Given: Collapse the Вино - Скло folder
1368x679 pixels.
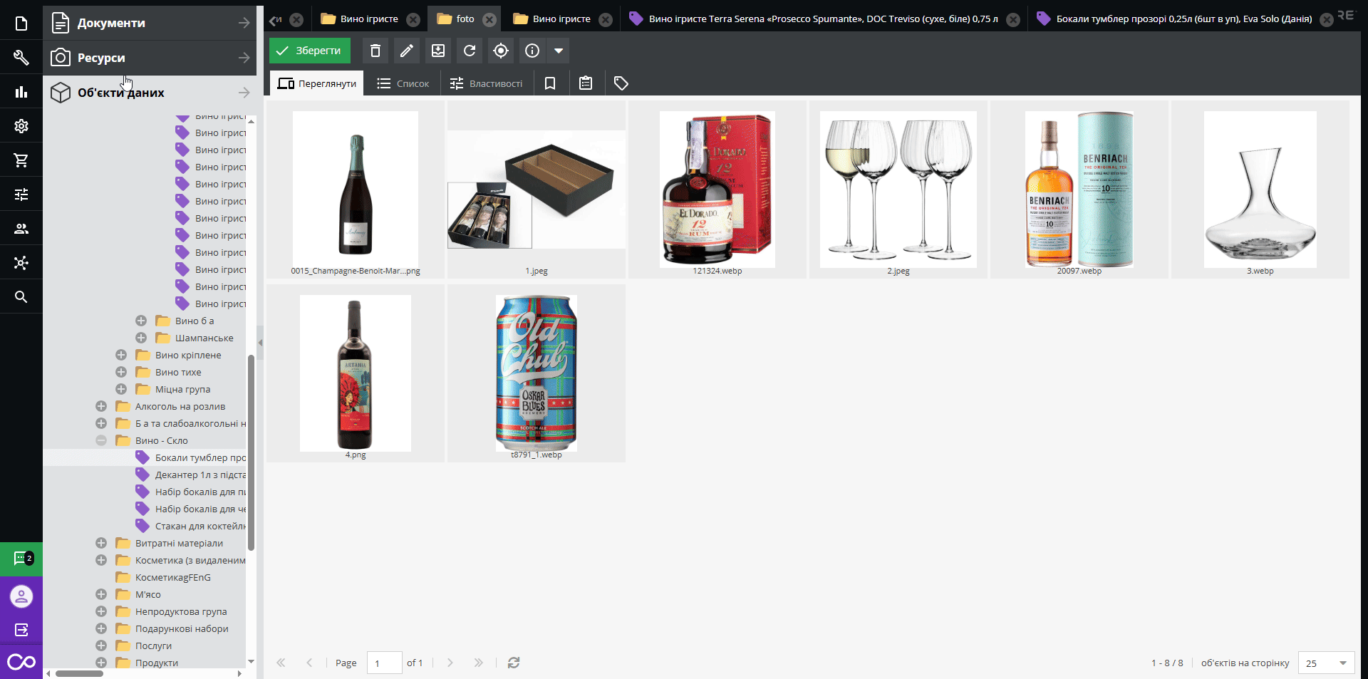Looking at the screenshot, I should (101, 440).
